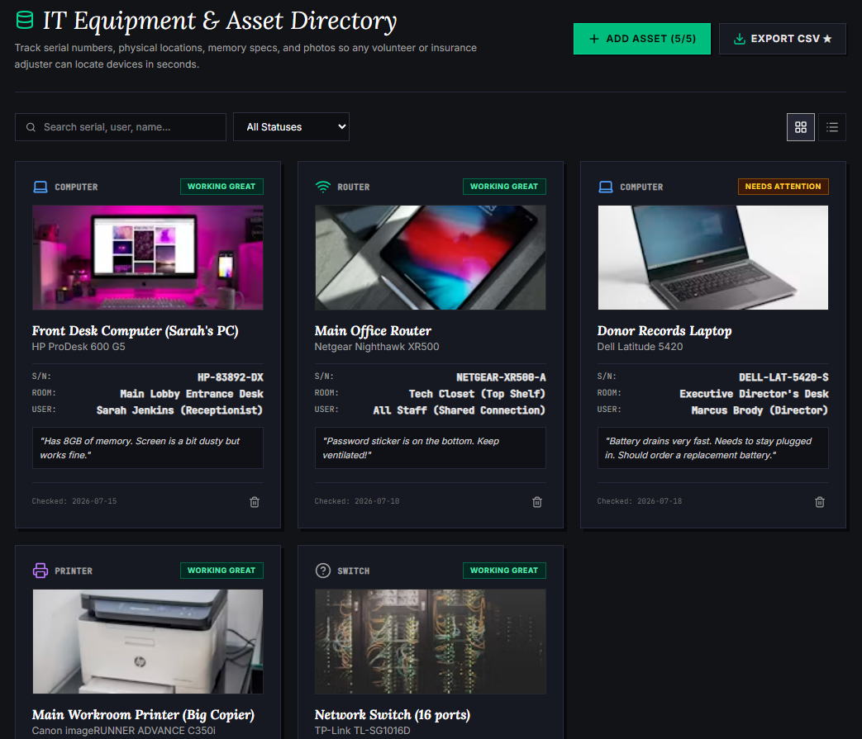
Task: Click the title Front Desk Computer (Sarah's PC)
Action: pyautogui.click(x=136, y=331)
